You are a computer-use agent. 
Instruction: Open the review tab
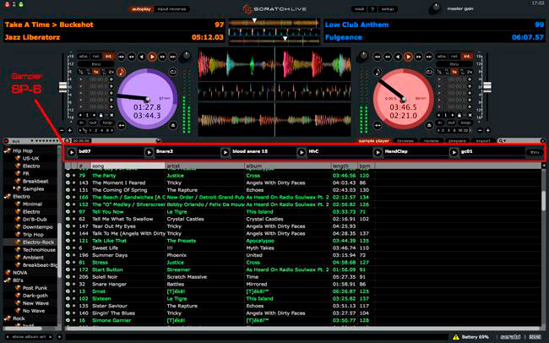432,141
